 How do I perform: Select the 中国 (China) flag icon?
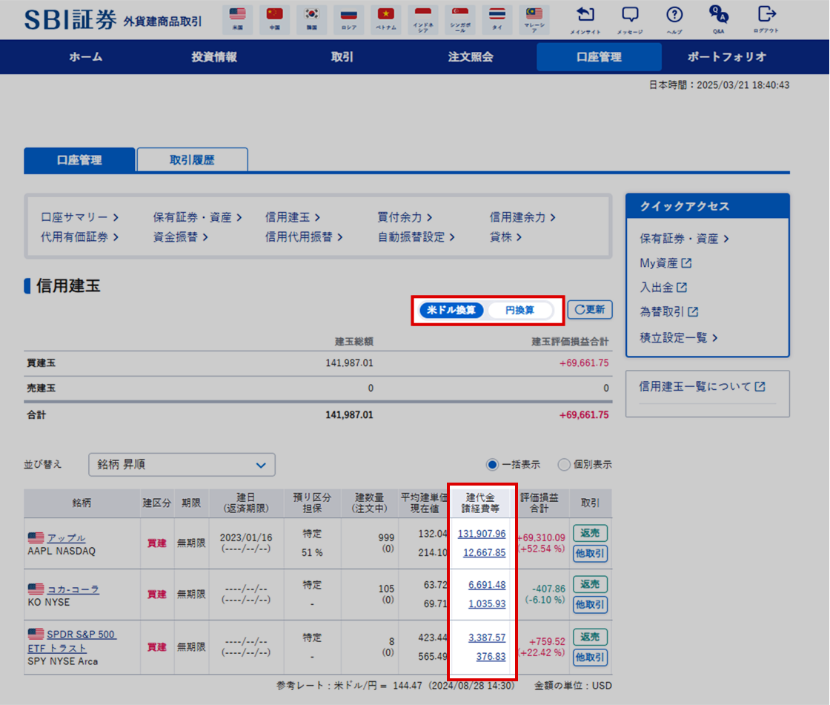click(x=275, y=19)
